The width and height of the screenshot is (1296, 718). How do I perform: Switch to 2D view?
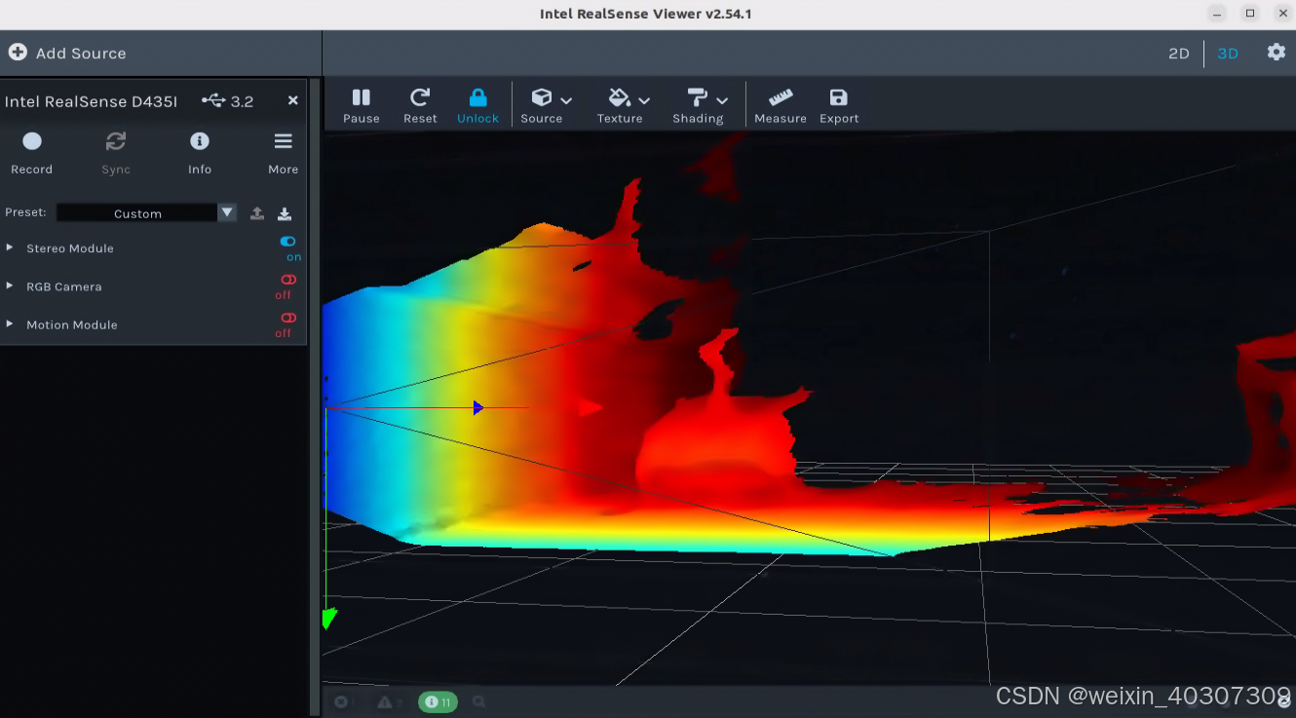(1179, 54)
